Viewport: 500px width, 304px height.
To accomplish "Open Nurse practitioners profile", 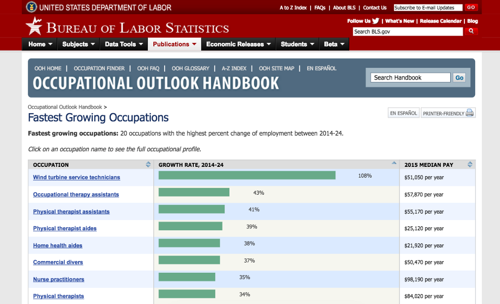I will coord(59,280).
